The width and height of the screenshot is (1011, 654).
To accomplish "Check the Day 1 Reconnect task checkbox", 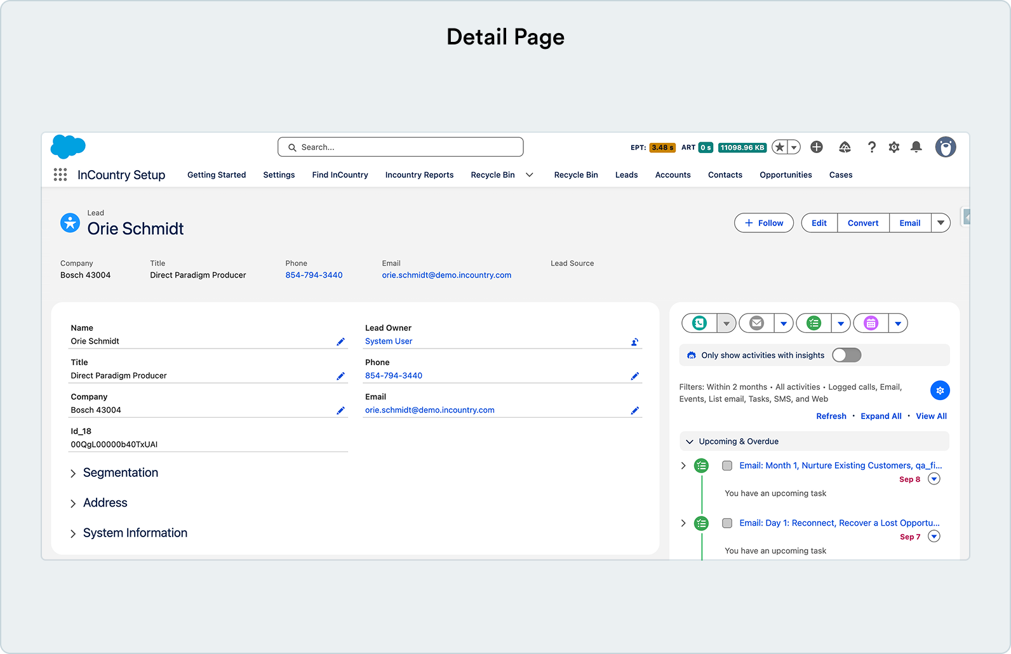I will (727, 523).
